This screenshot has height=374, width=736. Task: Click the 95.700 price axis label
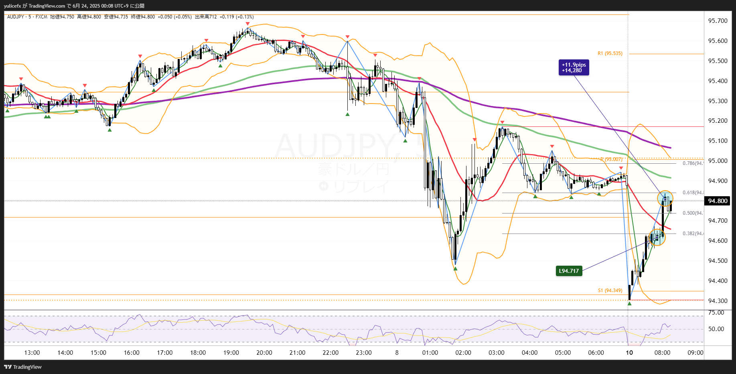coord(718,21)
